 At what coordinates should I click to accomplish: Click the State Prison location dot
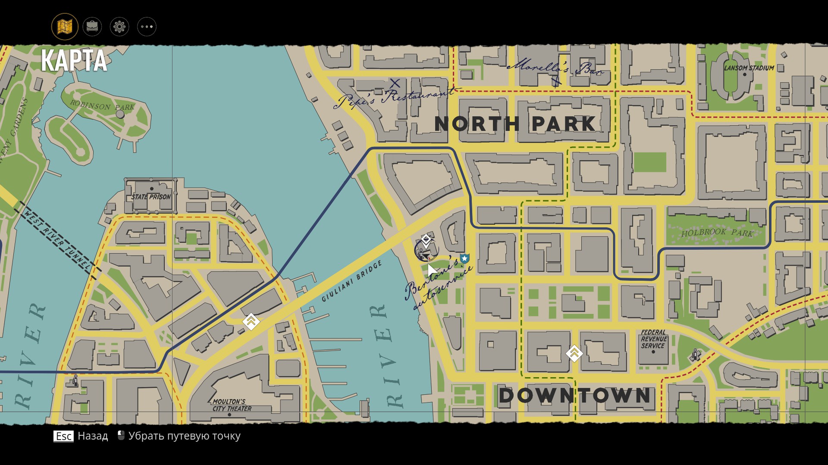[151, 189]
